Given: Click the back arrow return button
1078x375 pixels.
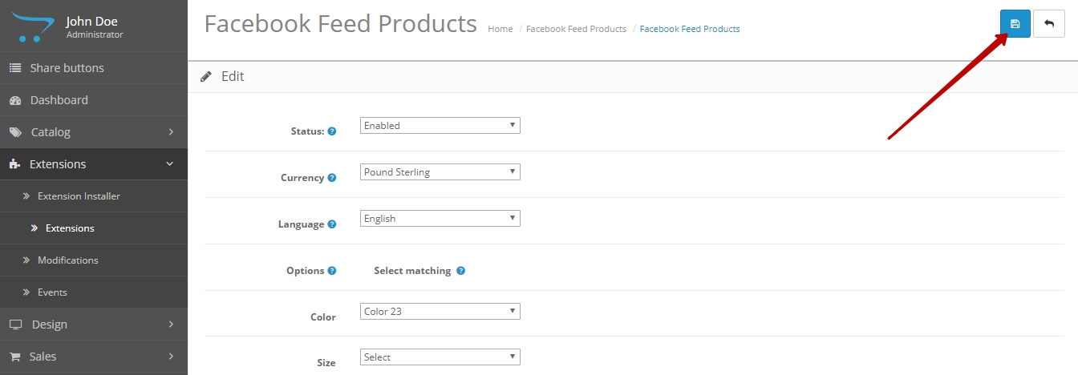Looking at the screenshot, I should 1049,24.
